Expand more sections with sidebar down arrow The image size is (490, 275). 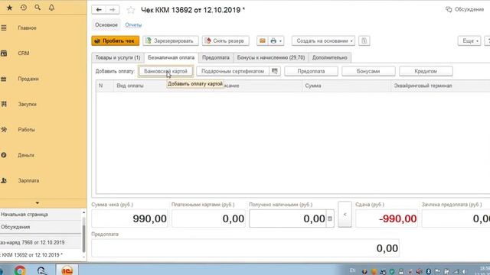pos(38,203)
